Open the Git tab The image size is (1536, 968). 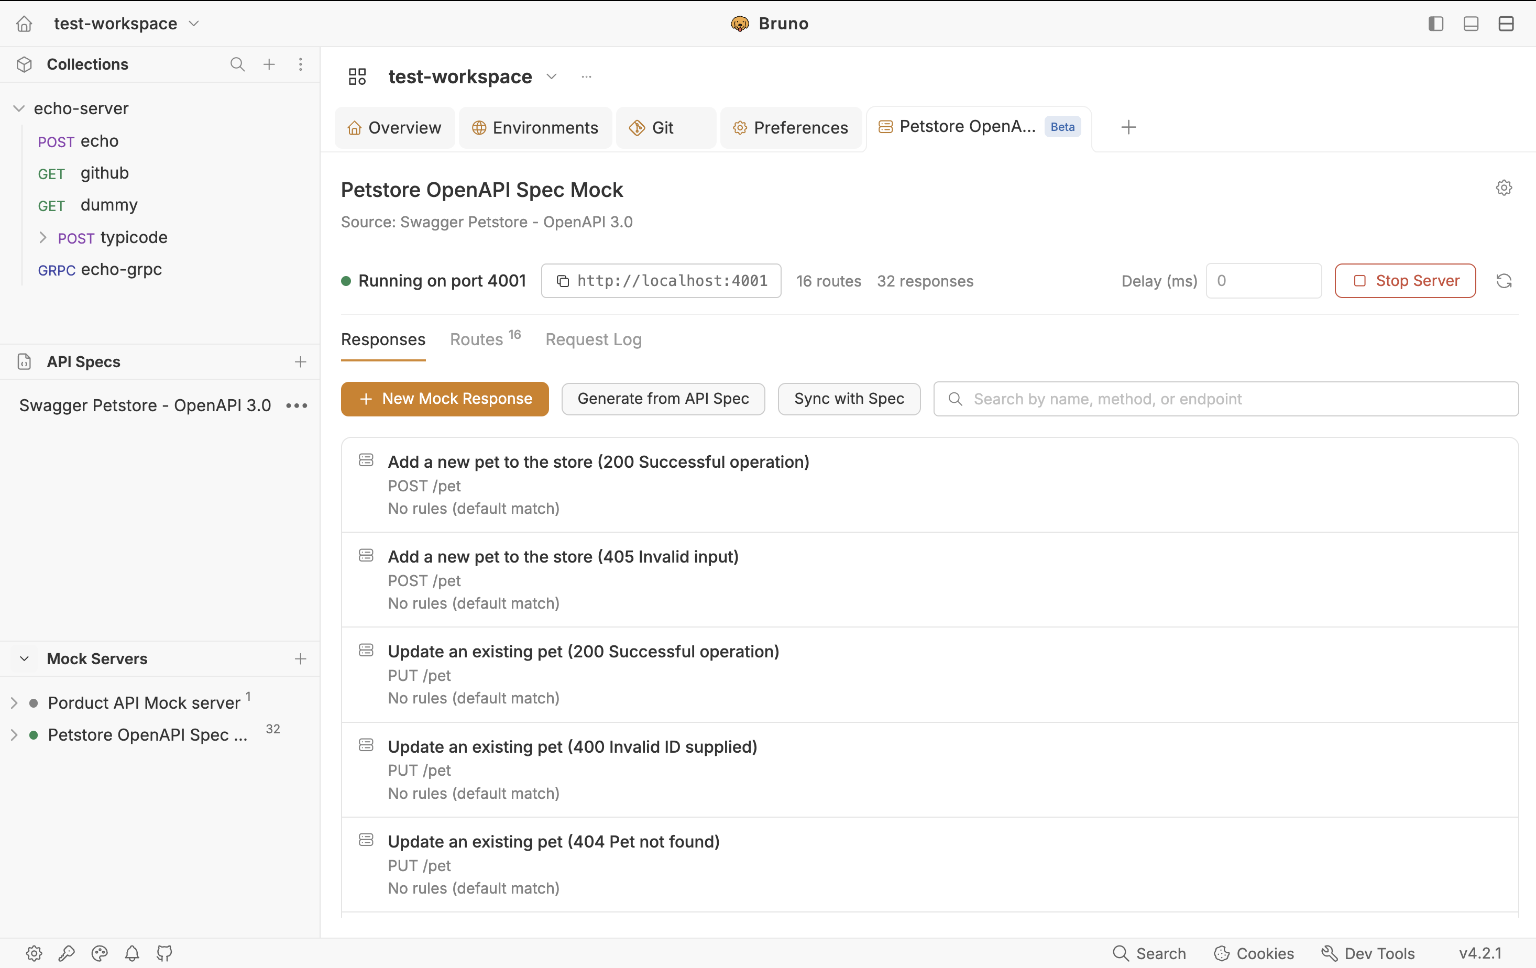tap(665, 127)
